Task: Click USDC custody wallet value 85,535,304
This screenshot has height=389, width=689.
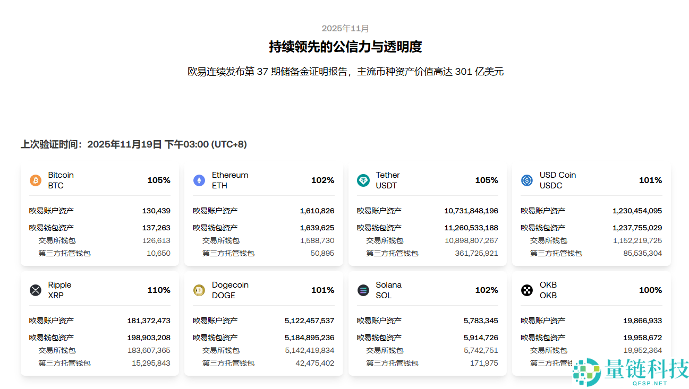Action: coord(643,253)
